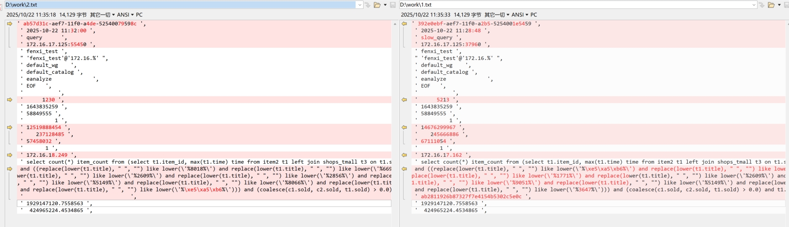The height and width of the screenshot is (227, 789).
Task: Open the right pane 其它一切 file format menu
Action: pos(496,15)
